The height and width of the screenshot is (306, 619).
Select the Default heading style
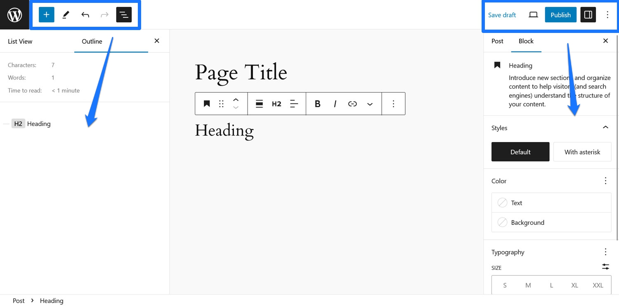tap(520, 152)
